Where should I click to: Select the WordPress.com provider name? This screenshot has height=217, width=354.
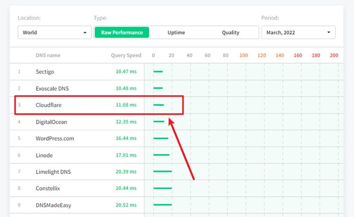click(55, 139)
